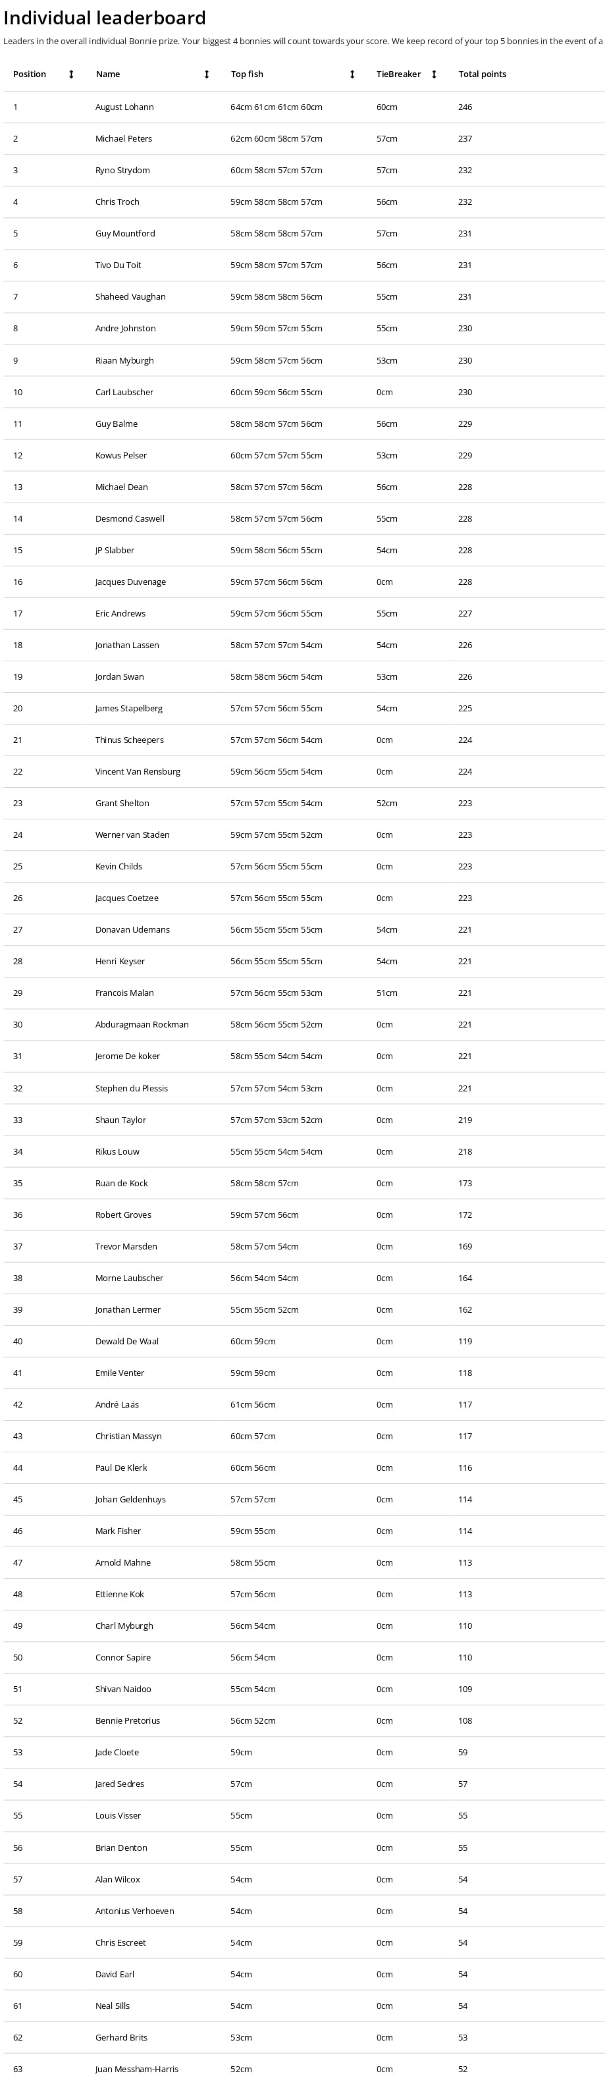Click the Total points column header
Image resolution: width=605 pixels, height=2084 pixels.
coord(482,74)
